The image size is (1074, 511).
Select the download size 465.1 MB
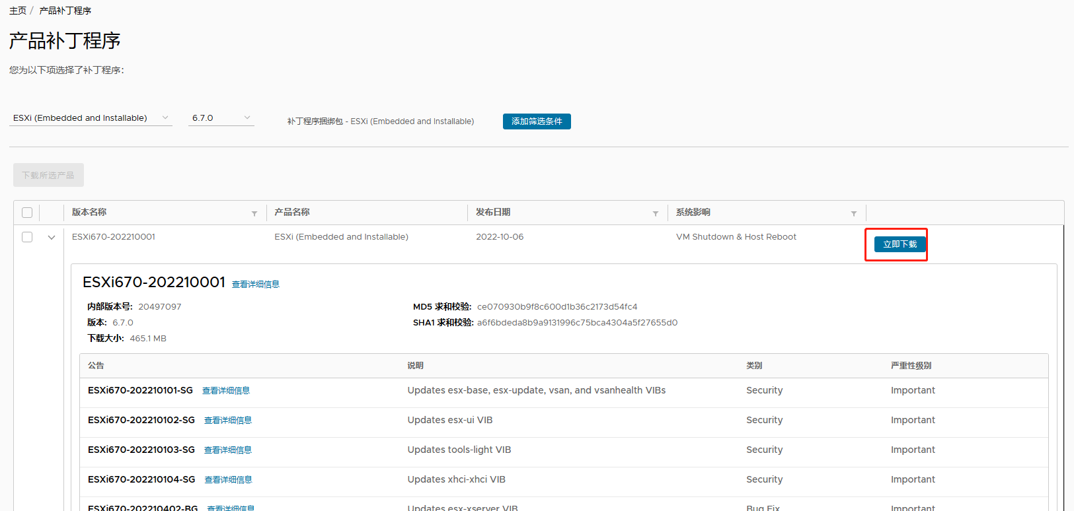148,339
